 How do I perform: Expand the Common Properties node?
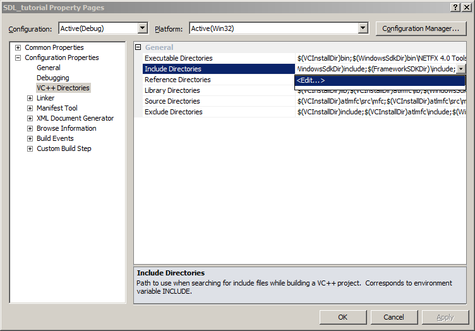(x=18, y=47)
